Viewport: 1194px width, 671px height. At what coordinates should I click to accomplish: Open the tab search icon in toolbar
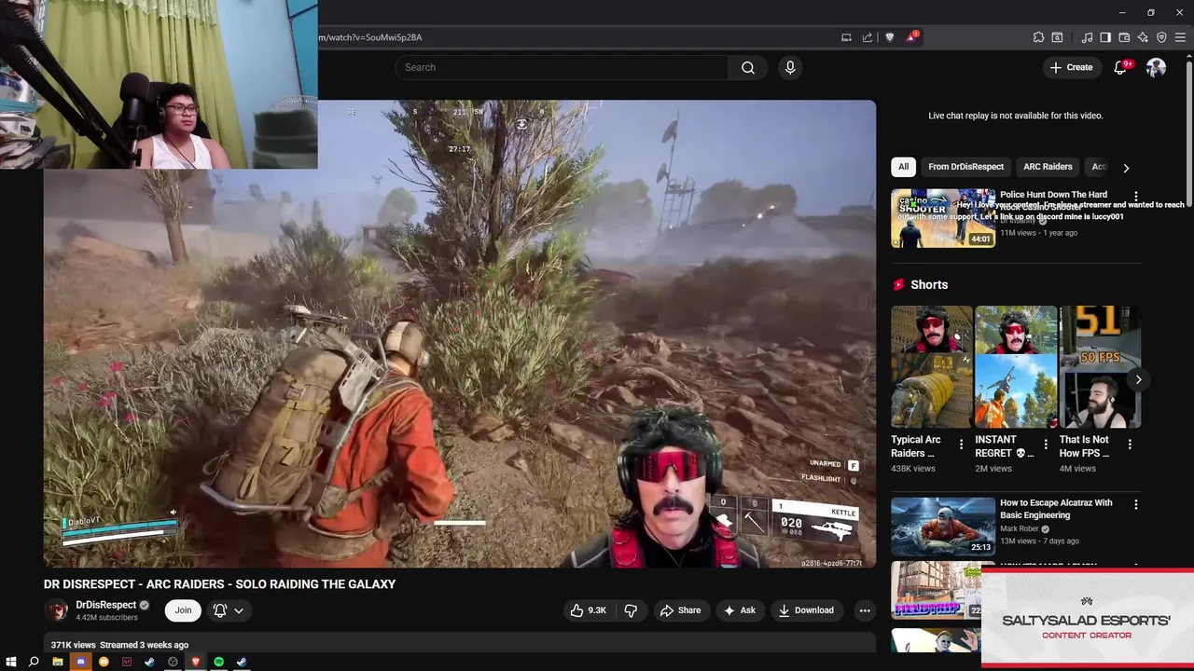coord(1057,37)
